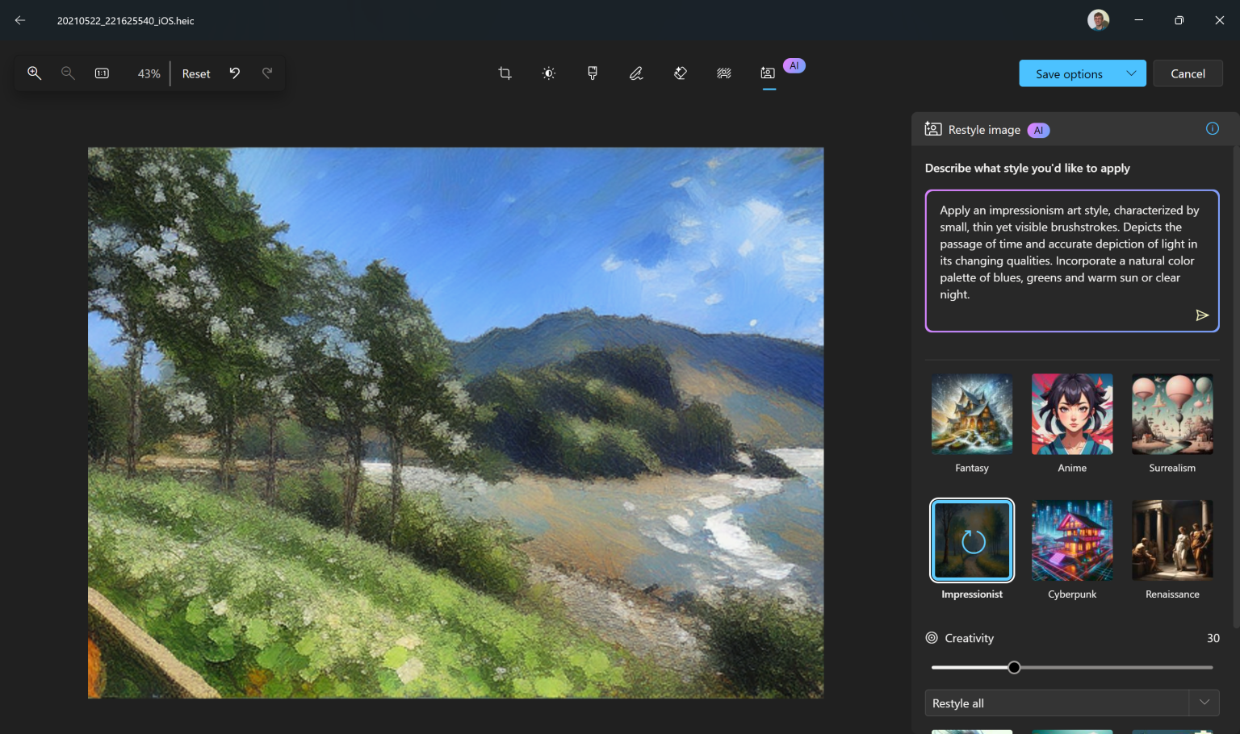Select the Crop tool
This screenshot has height=734, width=1240.
[x=505, y=73]
